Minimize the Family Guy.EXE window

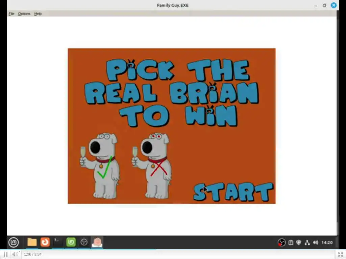coord(316,5)
